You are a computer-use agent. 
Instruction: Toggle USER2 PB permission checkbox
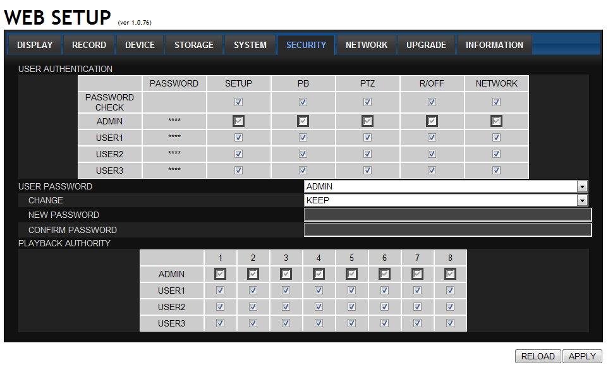click(303, 154)
